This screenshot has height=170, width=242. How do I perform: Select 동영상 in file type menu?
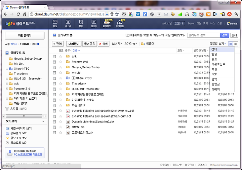click(222, 84)
